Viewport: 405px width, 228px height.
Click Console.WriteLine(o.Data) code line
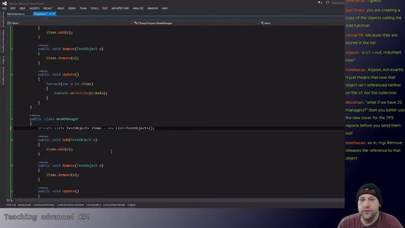(81, 93)
